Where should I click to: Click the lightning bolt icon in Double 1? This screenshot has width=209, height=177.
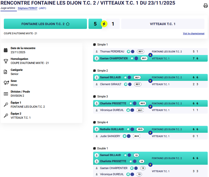[150, 165]
